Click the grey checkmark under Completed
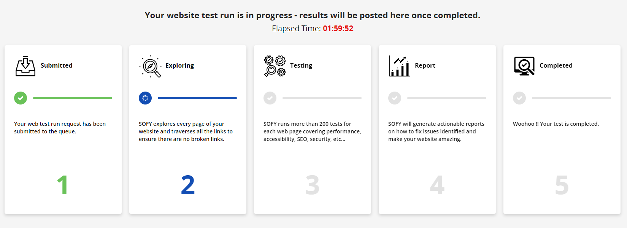Viewport: 627px width, 228px height. [x=519, y=98]
